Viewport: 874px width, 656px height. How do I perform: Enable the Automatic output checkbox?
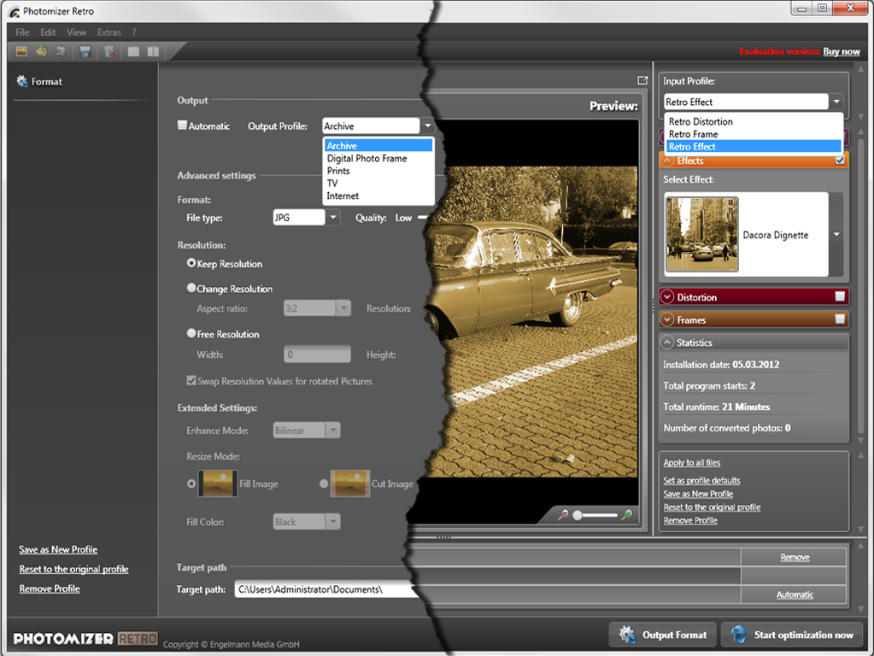point(182,126)
